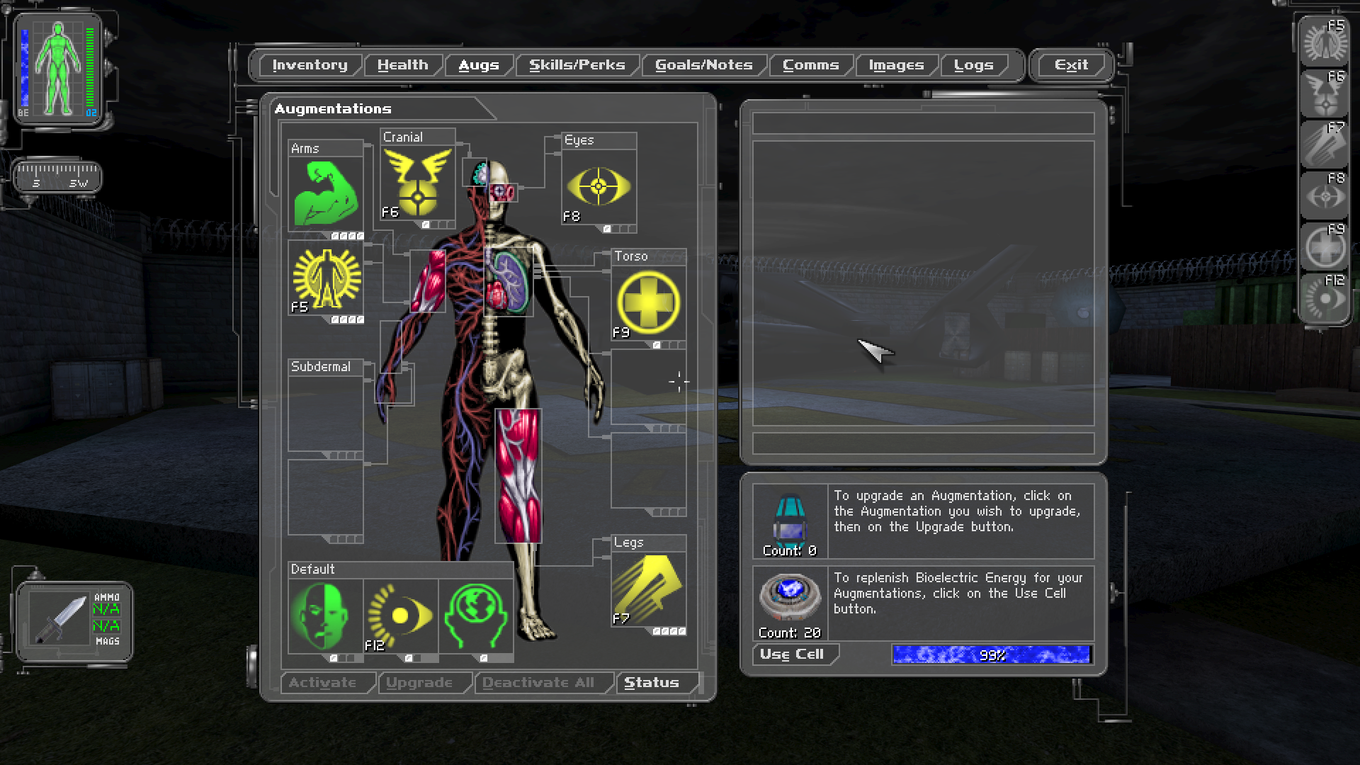Select the green head-globe Default augmentation
The image size is (1360, 765).
click(476, 616)
